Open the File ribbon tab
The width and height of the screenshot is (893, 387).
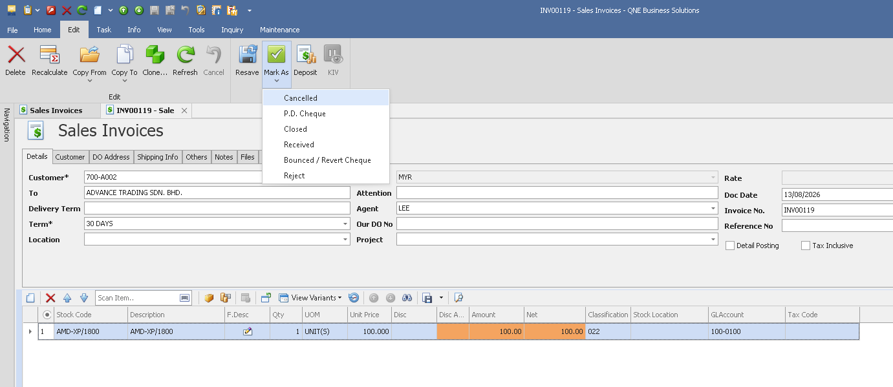pyautogui.click(x=12, y=30)
